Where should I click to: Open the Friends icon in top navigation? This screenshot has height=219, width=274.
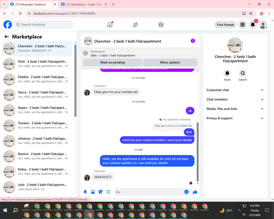coord(135,25)
